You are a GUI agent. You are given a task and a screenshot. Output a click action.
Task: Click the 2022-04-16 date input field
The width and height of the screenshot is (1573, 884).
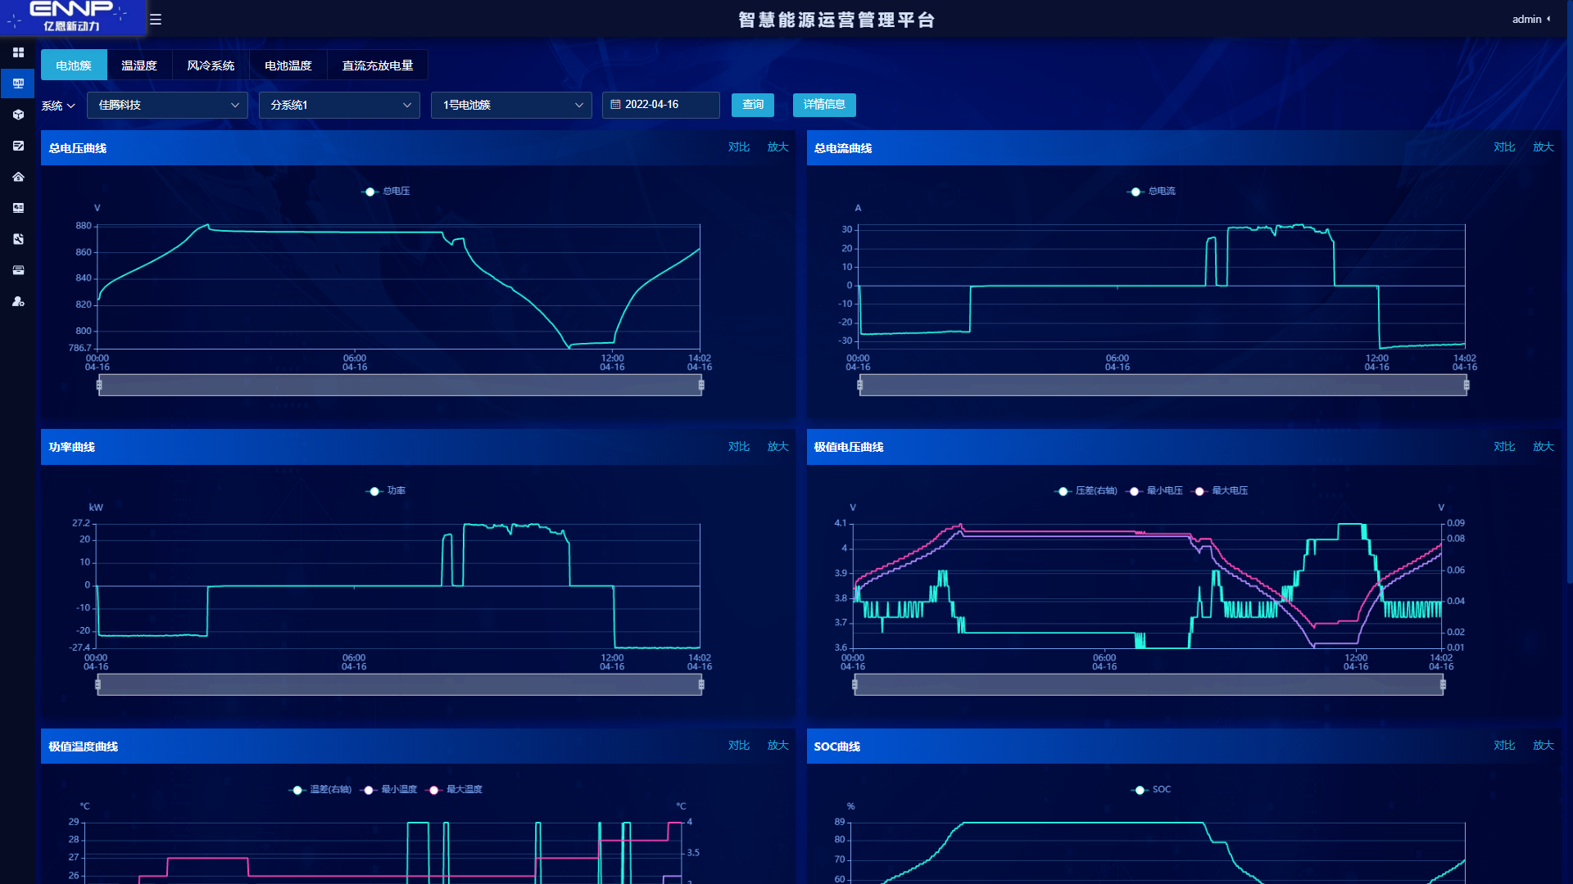660,105
